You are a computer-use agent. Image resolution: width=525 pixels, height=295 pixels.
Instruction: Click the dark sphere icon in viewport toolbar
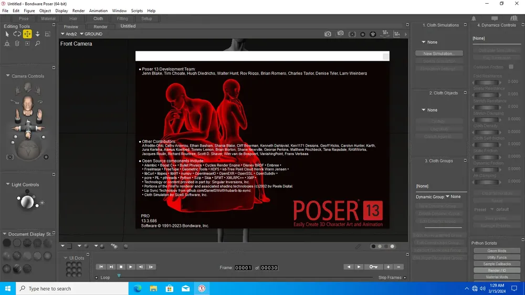pyautogui.click(x=363, y=34)
